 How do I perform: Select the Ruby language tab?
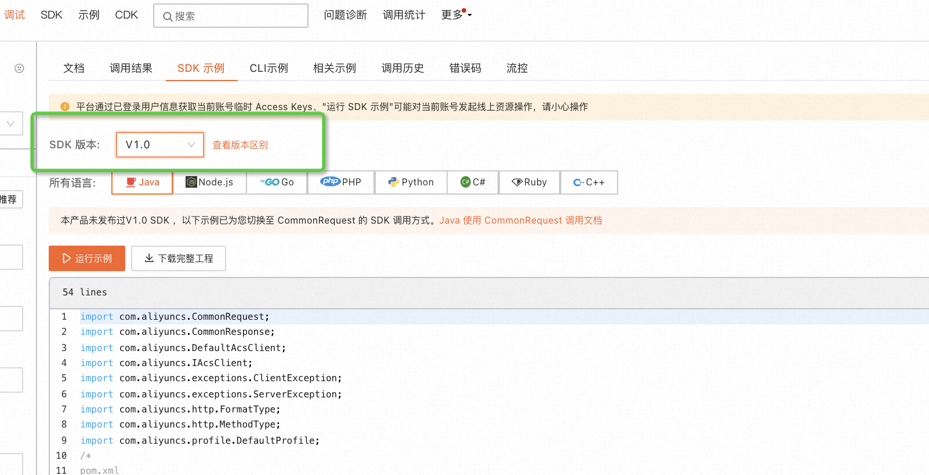click(x=529, y=182)
